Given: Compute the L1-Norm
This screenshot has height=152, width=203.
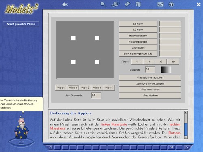Looking at the screenshot, I should pos(138,24).
